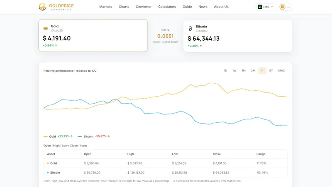Select the 1M chart range
332x187 pixels.
[244, 70]
